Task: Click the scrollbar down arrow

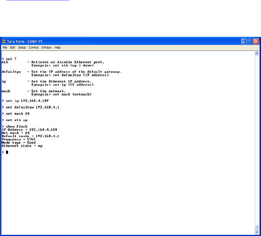Action: click(257, 232)
